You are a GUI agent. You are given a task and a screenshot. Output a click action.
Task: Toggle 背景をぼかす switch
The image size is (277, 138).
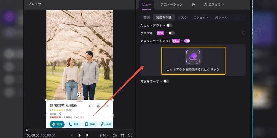[166, 81]
